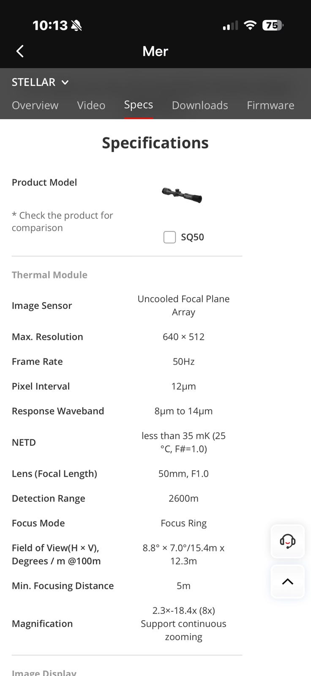
Task: Check the SQ50 comparison checkbox
Action: pos(169,237)
